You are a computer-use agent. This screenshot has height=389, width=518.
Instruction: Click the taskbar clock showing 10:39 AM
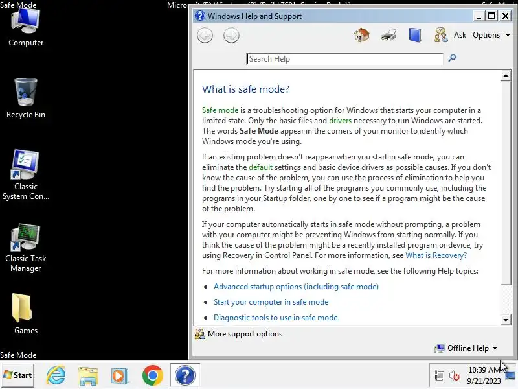(x=484, y=375)
